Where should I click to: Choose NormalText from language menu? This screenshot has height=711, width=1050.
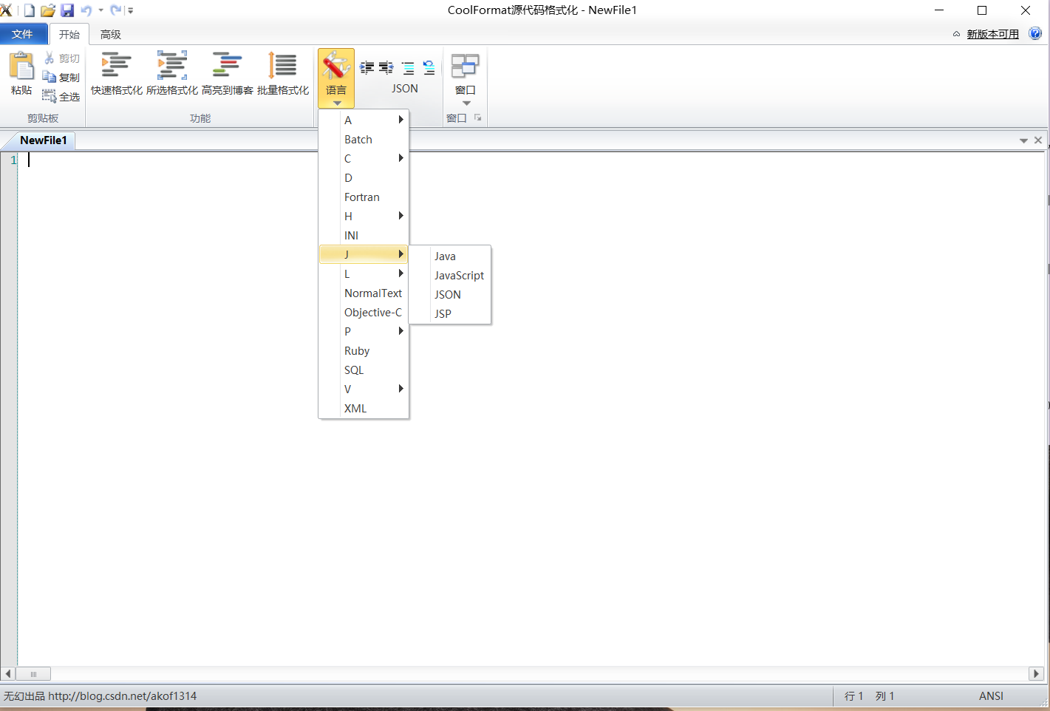click(x=364, y=293)
